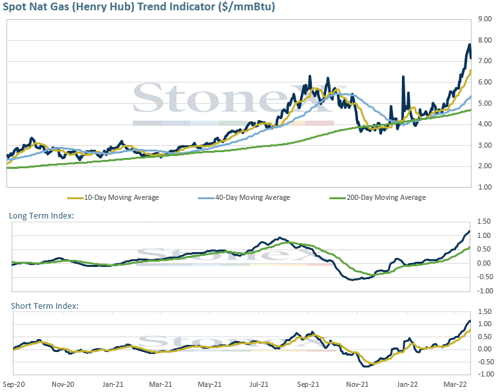Click the 1.00 price axis label at bottom
Image resolution: width=498 pixels, height=392 pixels.
coord(485,187)
